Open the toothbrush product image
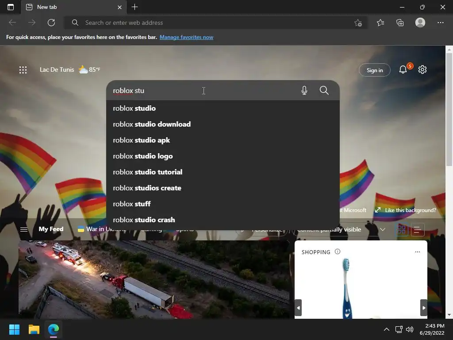 [347, 288]
